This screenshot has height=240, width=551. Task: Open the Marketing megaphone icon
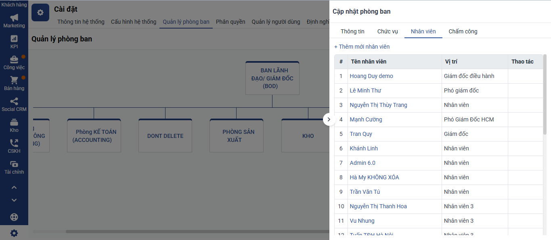click(14, 18)
